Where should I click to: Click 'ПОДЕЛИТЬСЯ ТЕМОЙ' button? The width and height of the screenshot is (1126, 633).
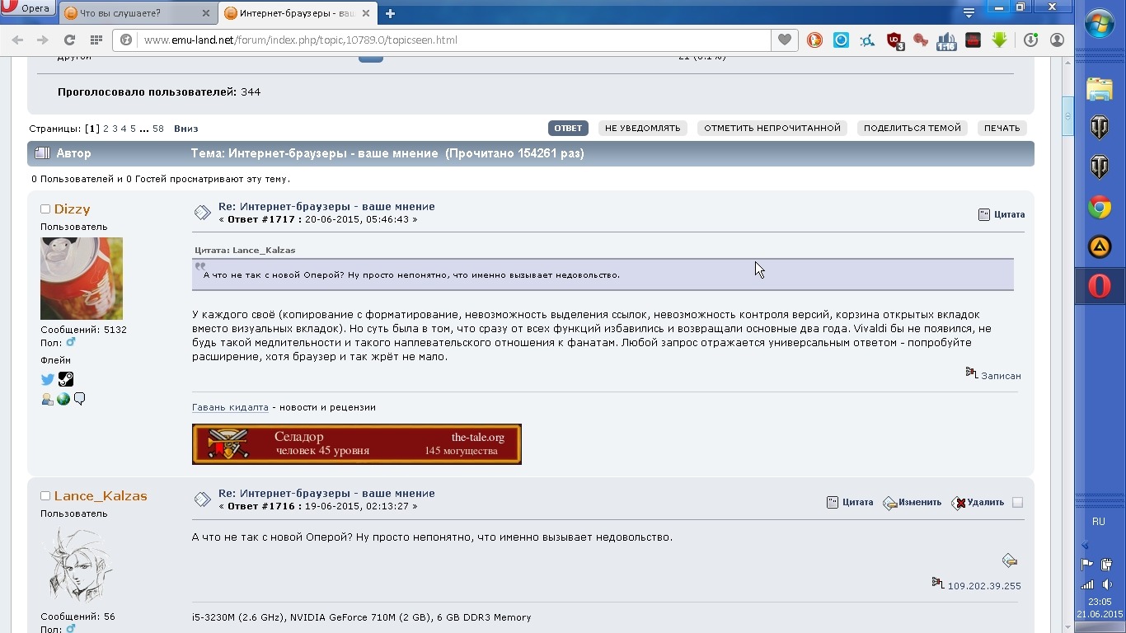click(913, 128)
